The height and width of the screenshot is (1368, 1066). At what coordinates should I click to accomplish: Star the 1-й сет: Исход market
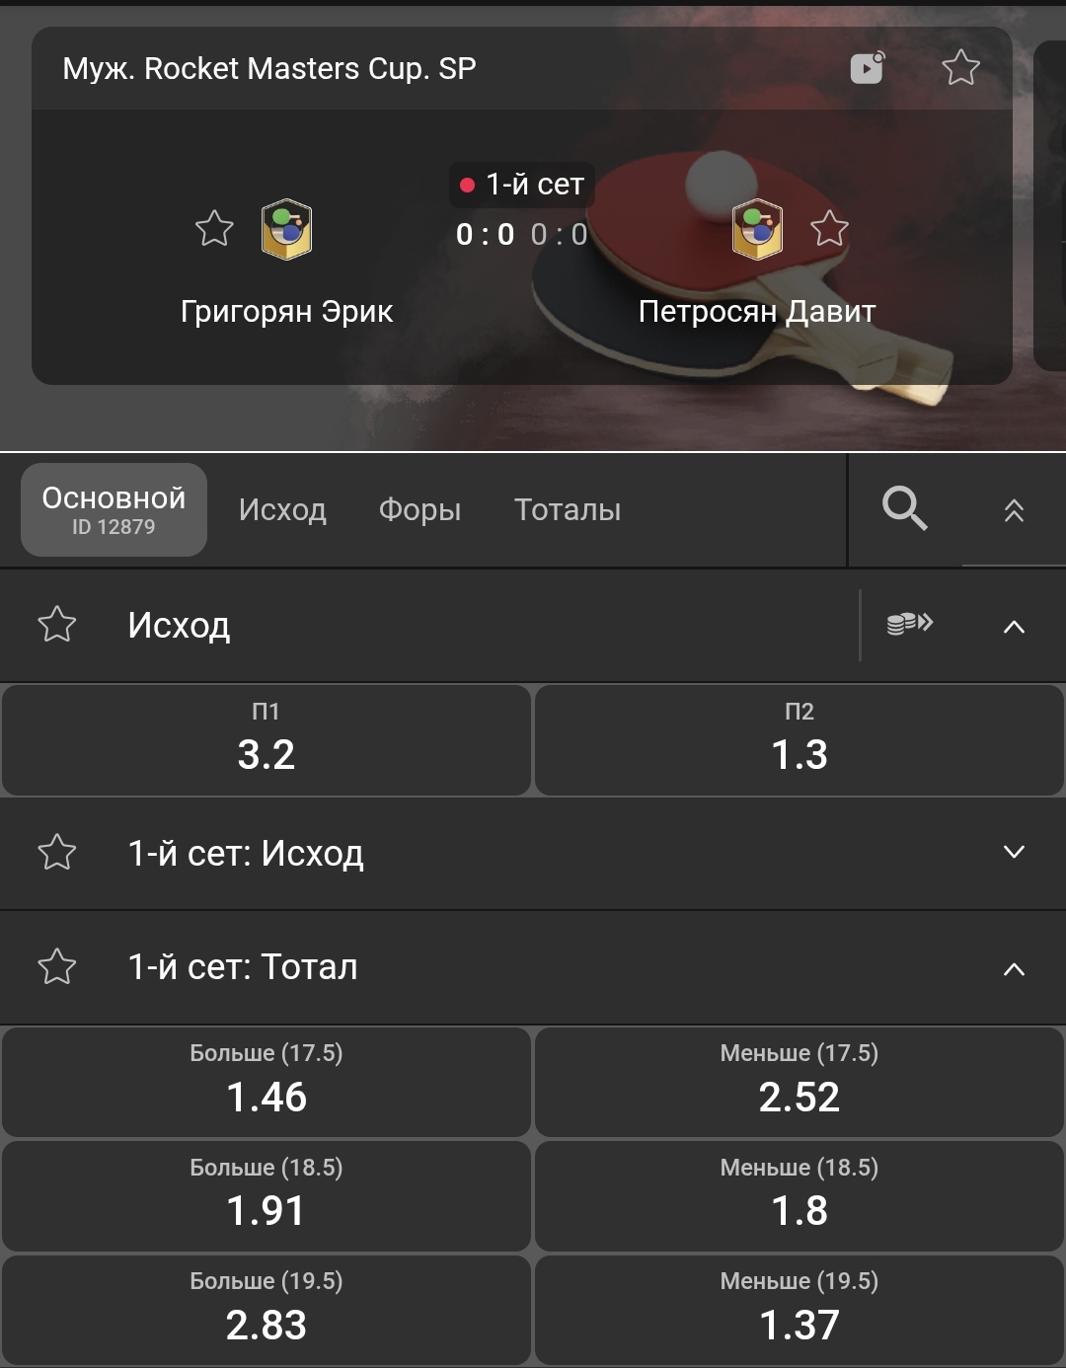pyautogui.click(x=57, y=853)
